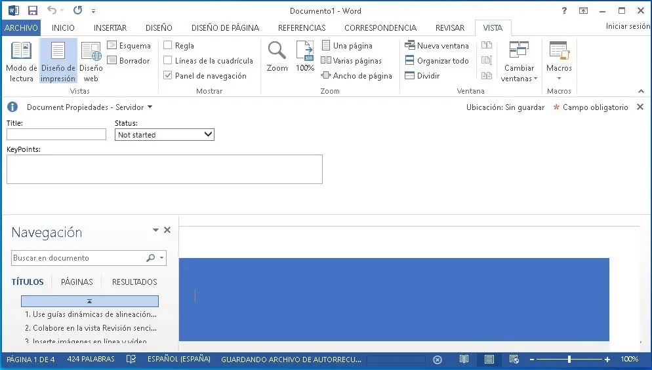Go to heading Use guías dinámicas de alineación
Viewport: 652px width, 370px height.
91,314
